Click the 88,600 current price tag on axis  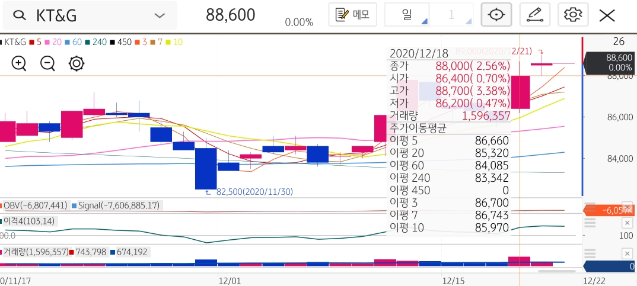pos(610,63)
